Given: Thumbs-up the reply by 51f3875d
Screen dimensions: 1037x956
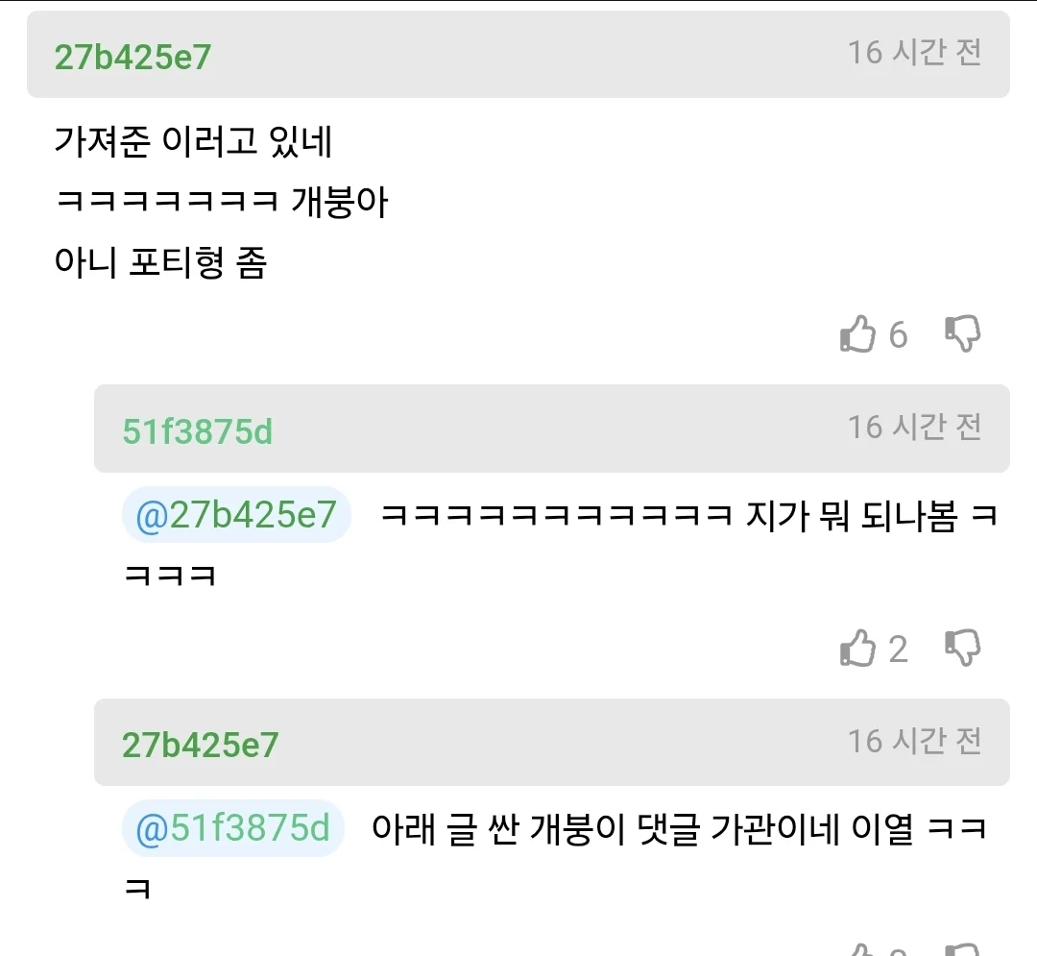Looking at the screenshot, I should tap(857, 649).
